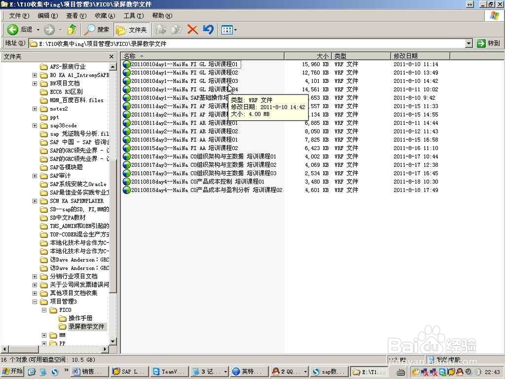The height and width of the screenshot is (379, 505).
Task: Expand the address bar dropdown
Action: [469, 43]
